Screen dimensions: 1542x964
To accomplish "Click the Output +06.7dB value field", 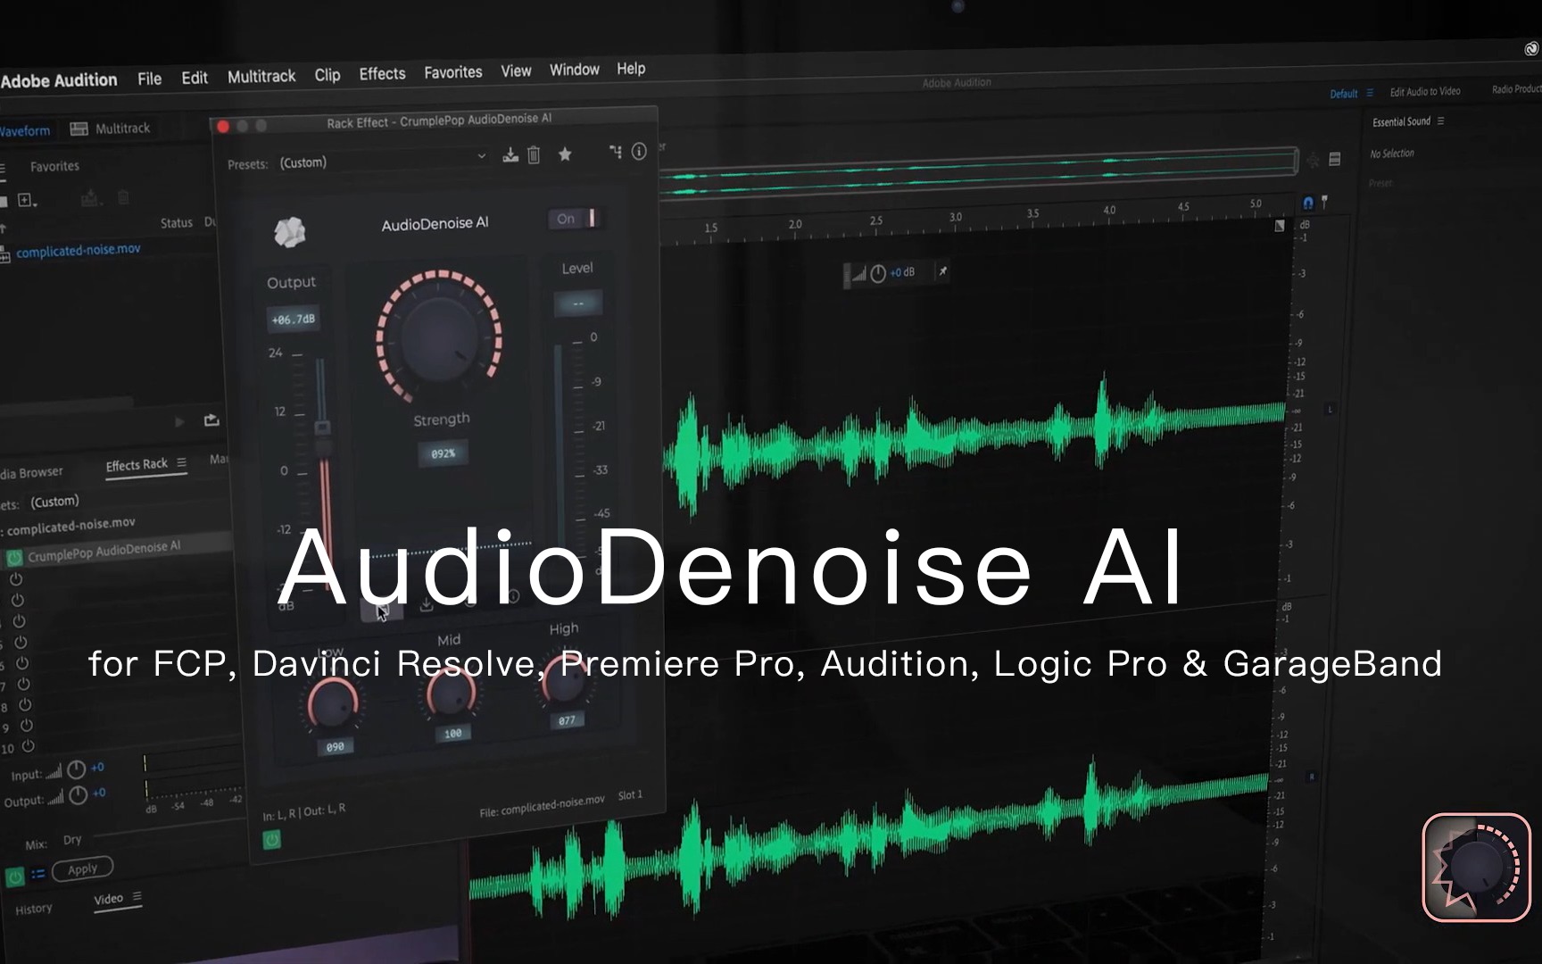I will (x=294, y=319).
